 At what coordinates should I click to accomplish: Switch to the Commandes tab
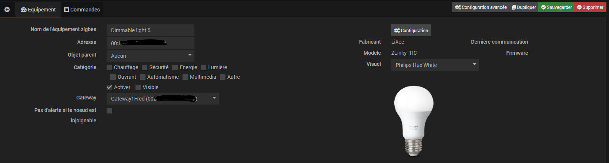[x=81, y=10]
